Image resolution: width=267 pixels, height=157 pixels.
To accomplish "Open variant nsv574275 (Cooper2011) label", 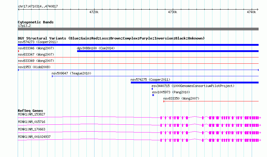I will (150, 80).
